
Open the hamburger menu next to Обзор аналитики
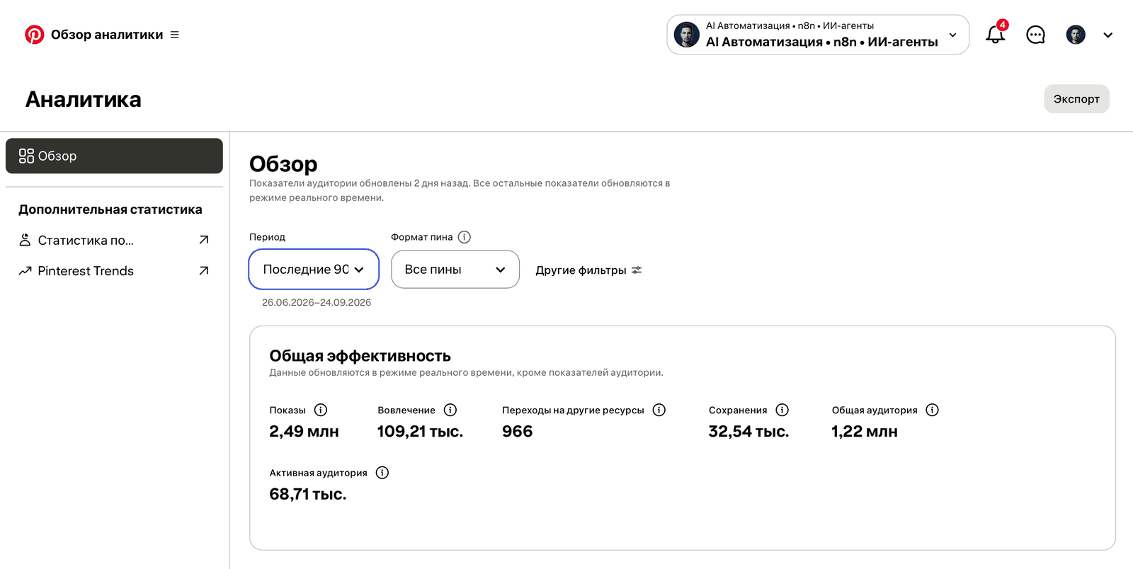[175, 35]
